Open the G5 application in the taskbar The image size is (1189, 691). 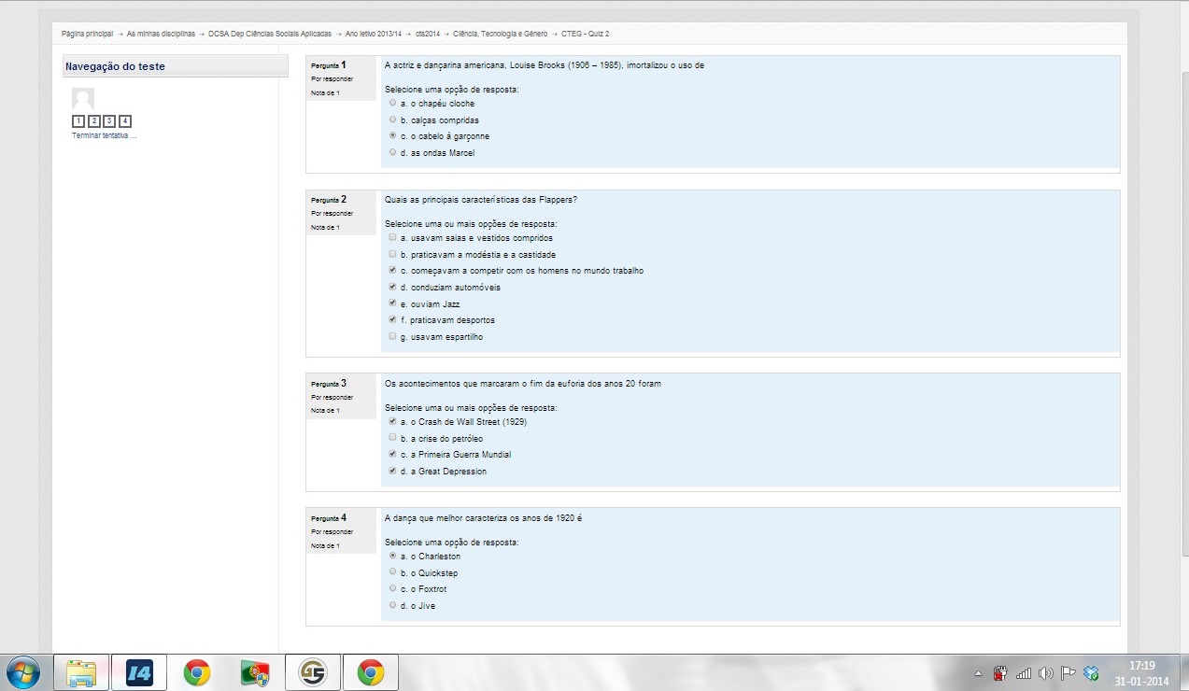click(x=312, y=672)
